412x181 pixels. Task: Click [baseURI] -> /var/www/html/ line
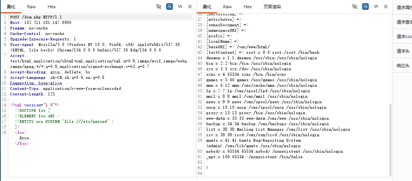[x=238, y=47]
